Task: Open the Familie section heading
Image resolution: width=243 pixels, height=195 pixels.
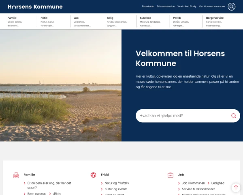Action: pos(29,175)
